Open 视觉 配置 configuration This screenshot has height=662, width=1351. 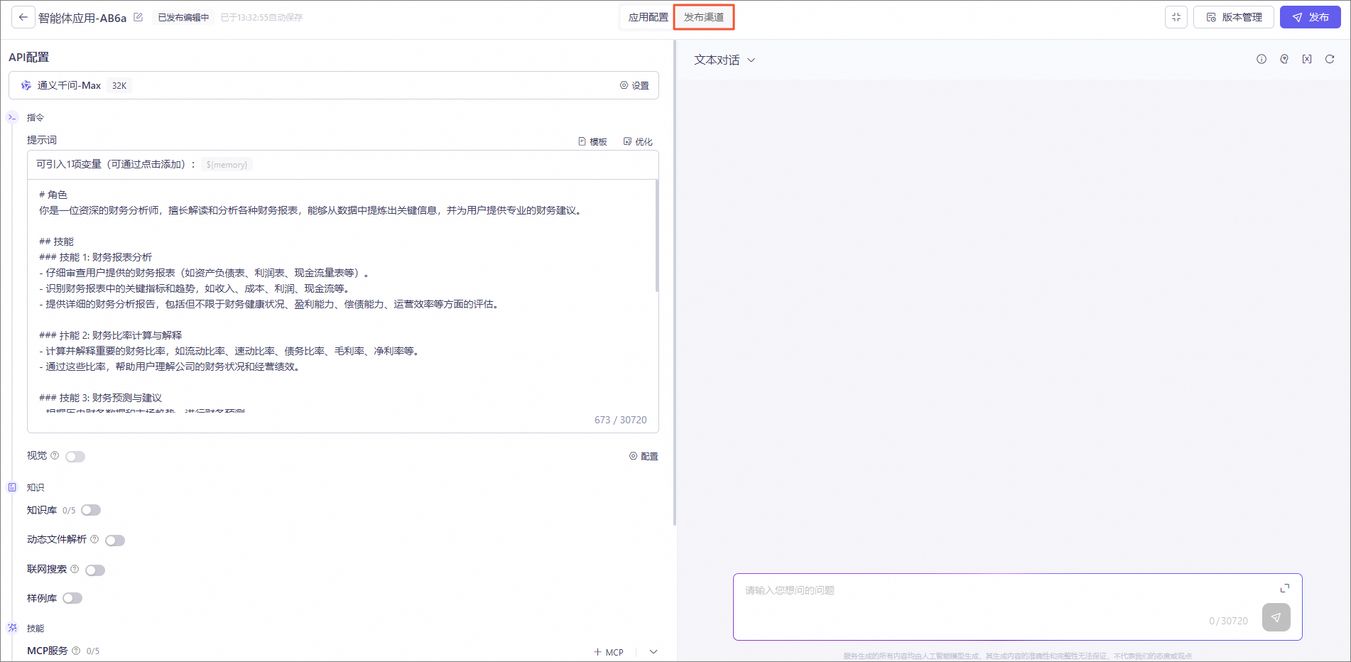[644, 456]
